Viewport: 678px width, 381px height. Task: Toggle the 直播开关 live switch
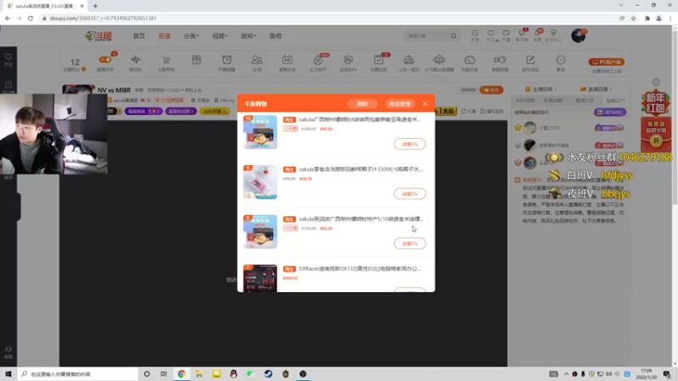pyautogui.click(x=105, y=59)
